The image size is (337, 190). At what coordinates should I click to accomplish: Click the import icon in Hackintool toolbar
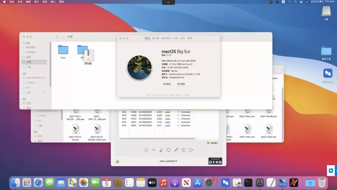pyautogui.click(x=183, y=150)
